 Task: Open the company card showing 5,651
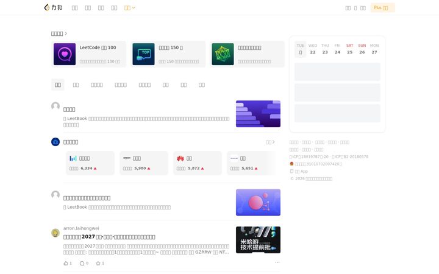pyautogui.click(x=251, y=163)
